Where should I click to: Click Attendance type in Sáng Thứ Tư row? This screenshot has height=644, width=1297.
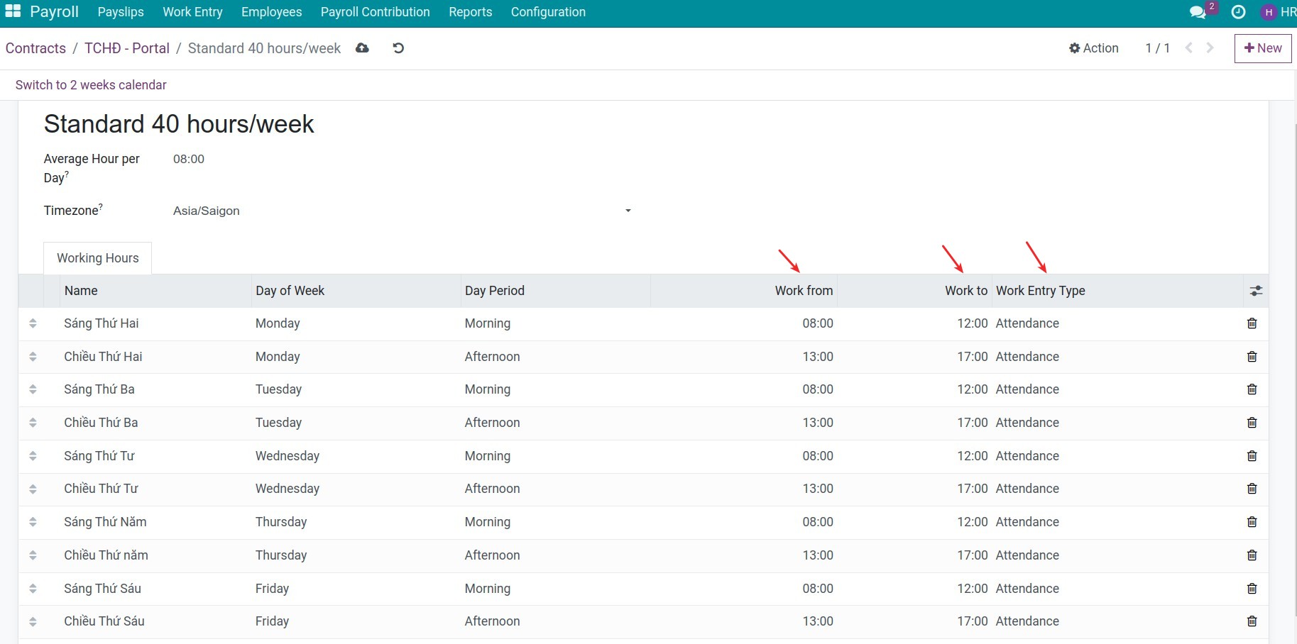[1027, 456]
